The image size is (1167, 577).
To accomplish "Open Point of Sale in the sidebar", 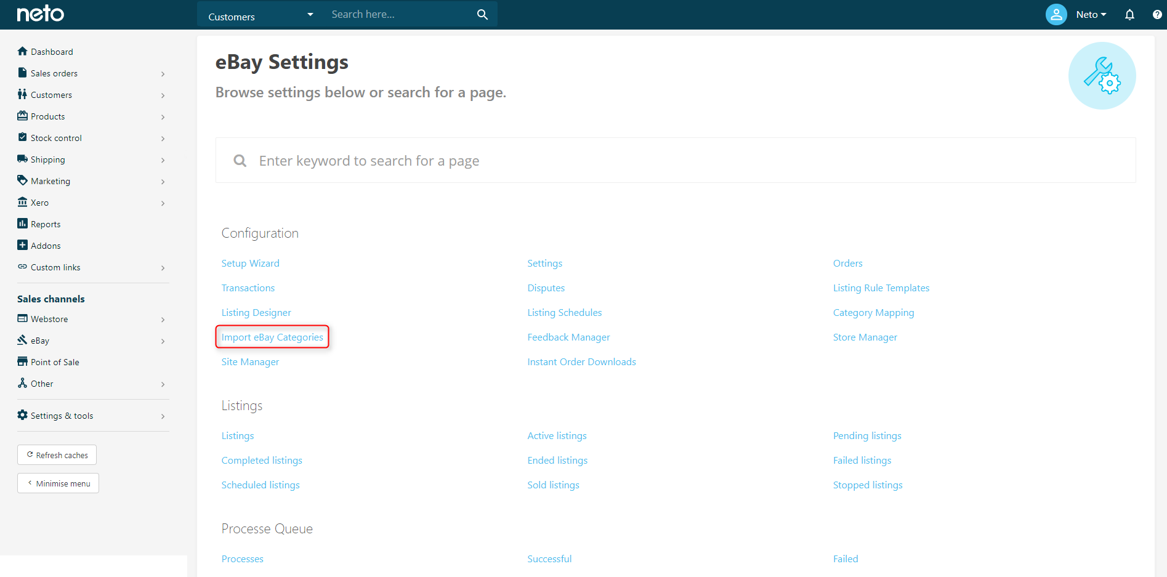I will click(x=55, y=362).
